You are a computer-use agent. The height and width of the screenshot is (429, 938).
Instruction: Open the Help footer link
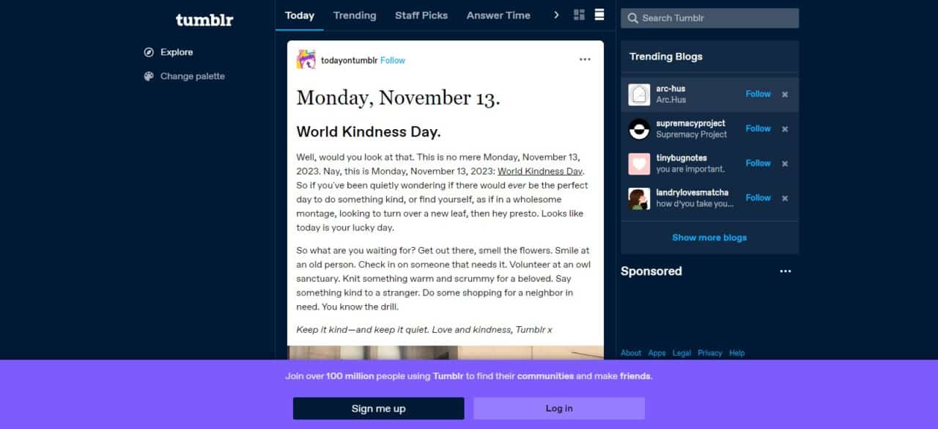736,353
